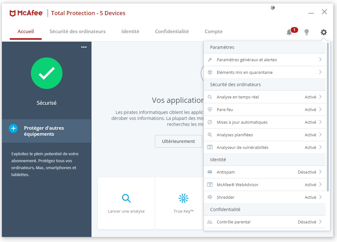This screenshot has height=242, width=337.
Task: Click the Mises à jour automatiques clock icon
Action: tap(210, 122)
